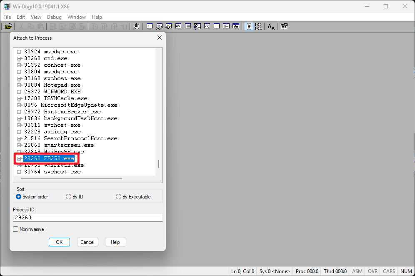This screenshot has height=276, width=415.
Task: Select the By ID sort option
Action: coord(69,197)
